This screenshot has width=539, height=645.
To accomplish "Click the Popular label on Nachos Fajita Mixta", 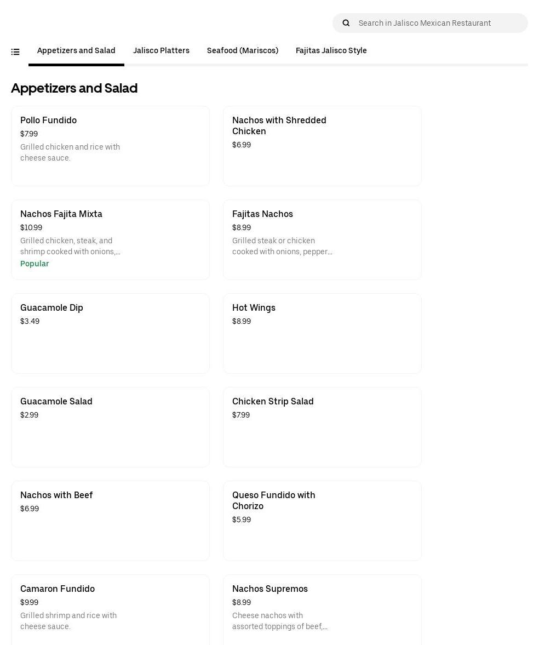I will (35, 264).
